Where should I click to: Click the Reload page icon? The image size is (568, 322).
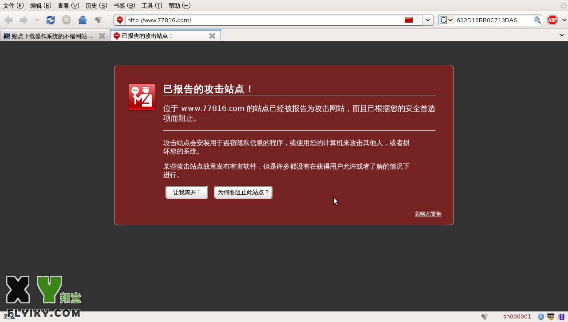click(51, 20)
